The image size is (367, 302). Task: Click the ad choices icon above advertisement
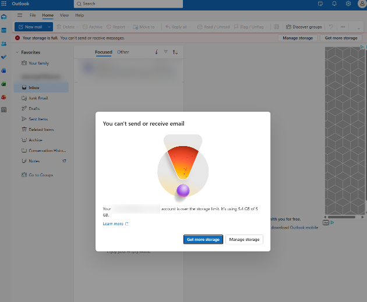tap(362, 47)
